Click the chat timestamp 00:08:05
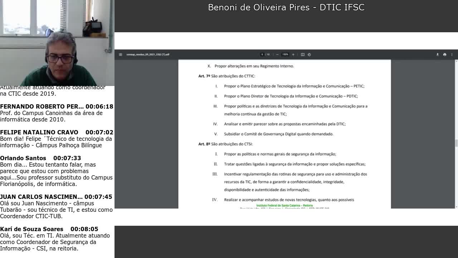Image resolution: width=458 pixels, height=258 pixels. click(x=84, y=229)
